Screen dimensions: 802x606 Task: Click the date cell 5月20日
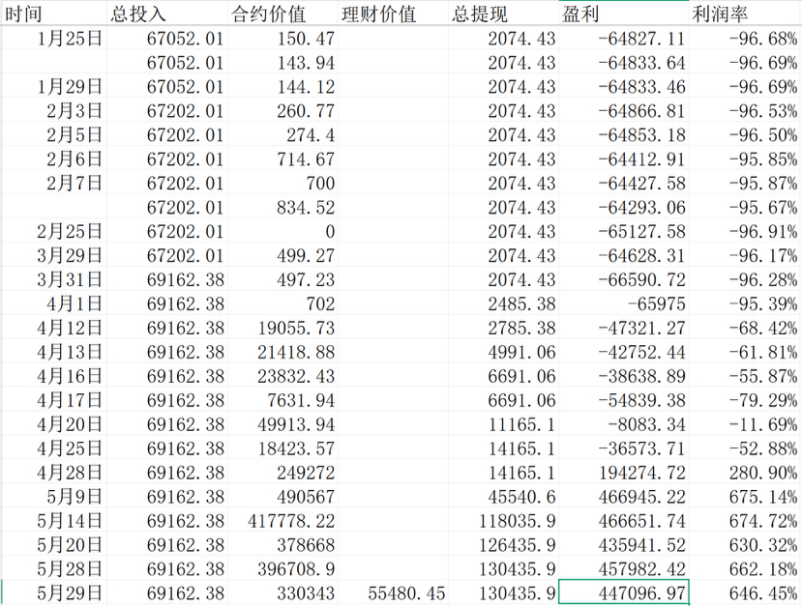click(x=53, y=545)
